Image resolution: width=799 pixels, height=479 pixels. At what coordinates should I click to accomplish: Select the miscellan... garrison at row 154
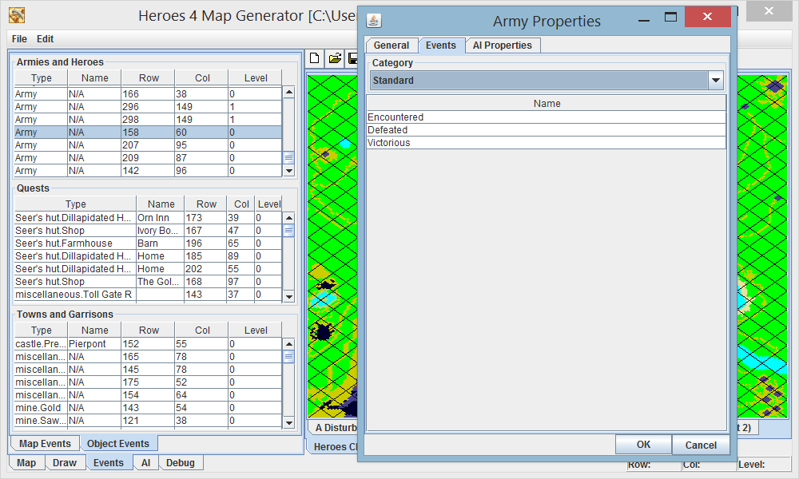click(x=149, y=394)
